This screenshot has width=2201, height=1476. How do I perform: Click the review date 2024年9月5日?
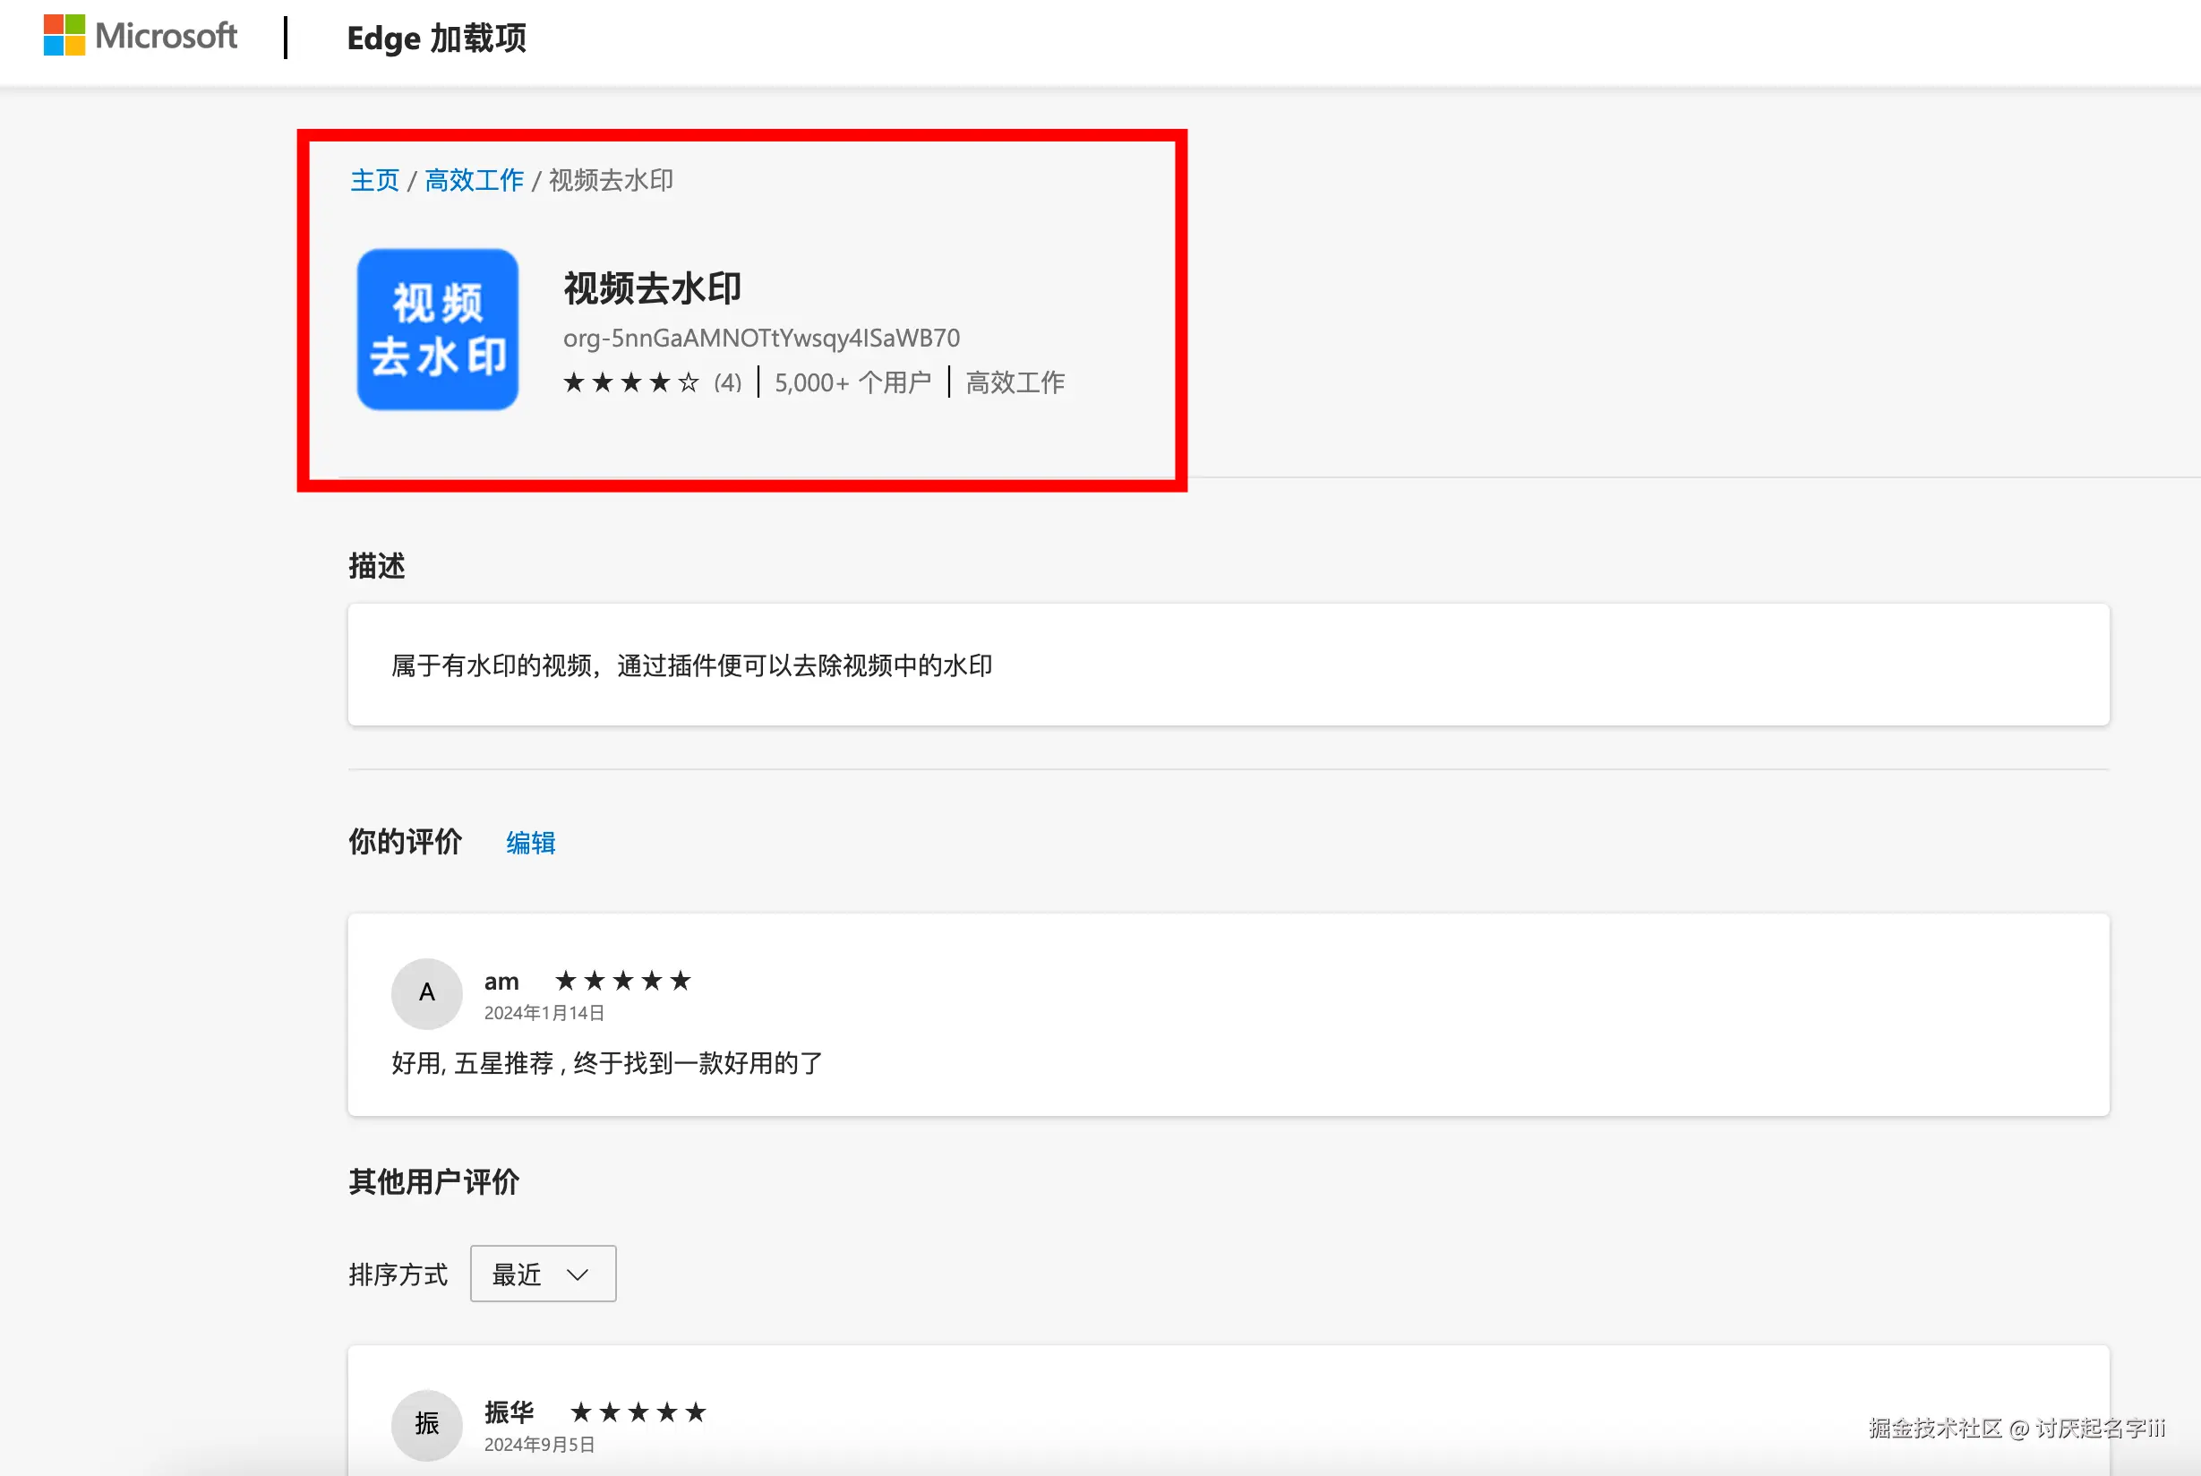click(539, 1444)
